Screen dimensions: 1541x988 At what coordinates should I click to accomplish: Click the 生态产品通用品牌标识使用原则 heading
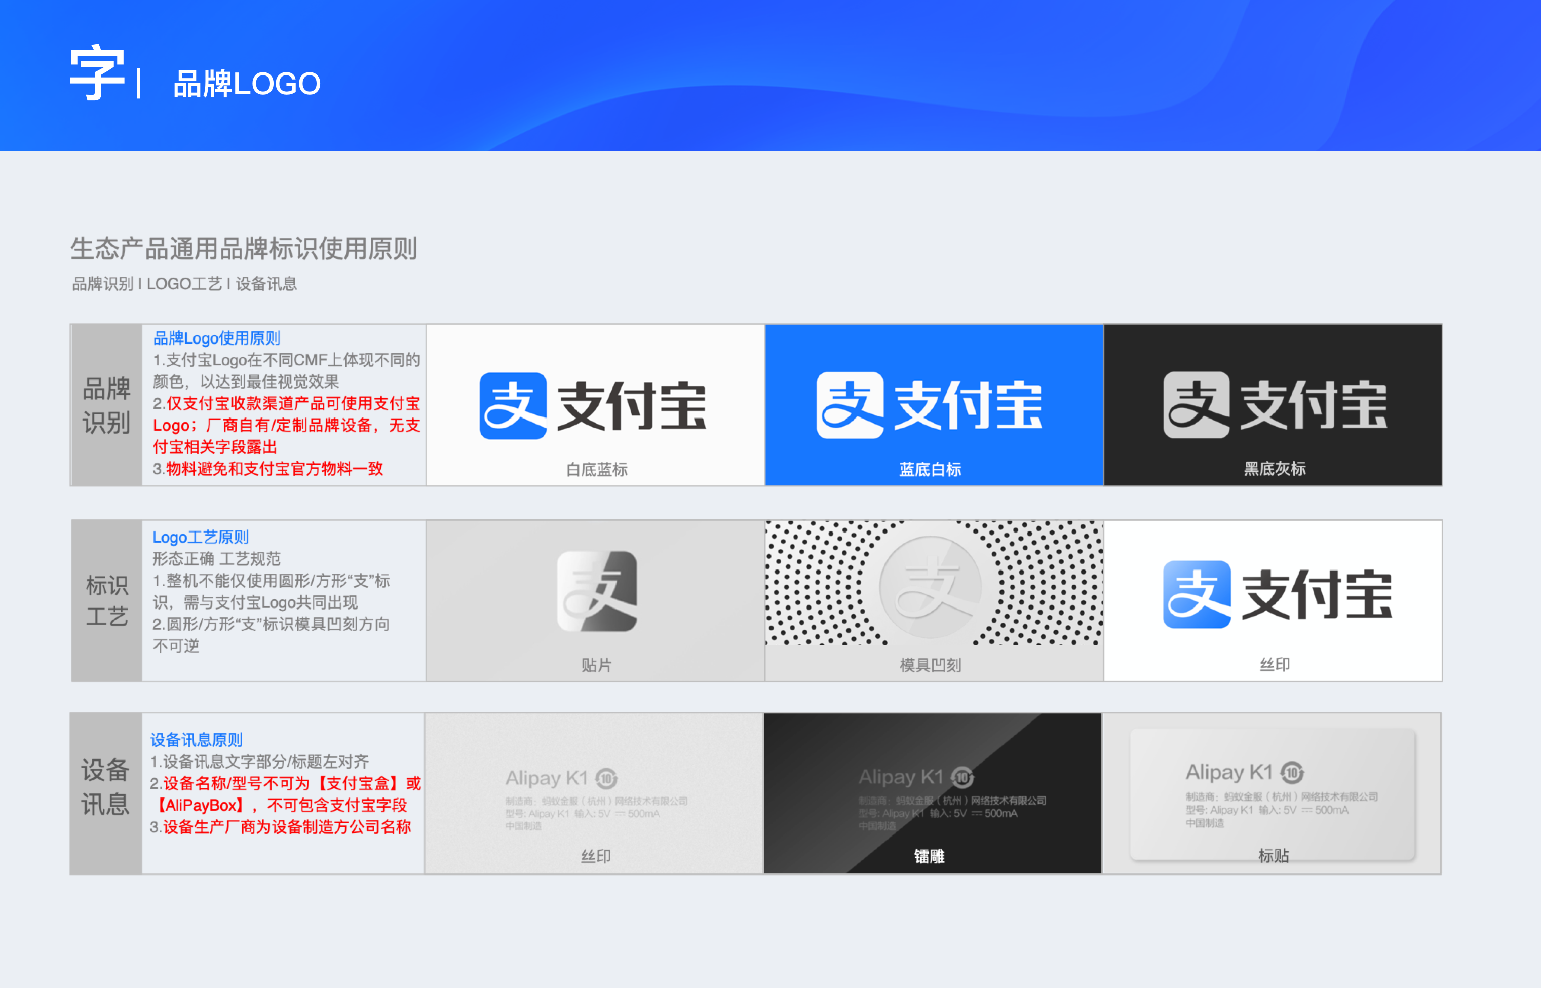(x=244, y=249)
